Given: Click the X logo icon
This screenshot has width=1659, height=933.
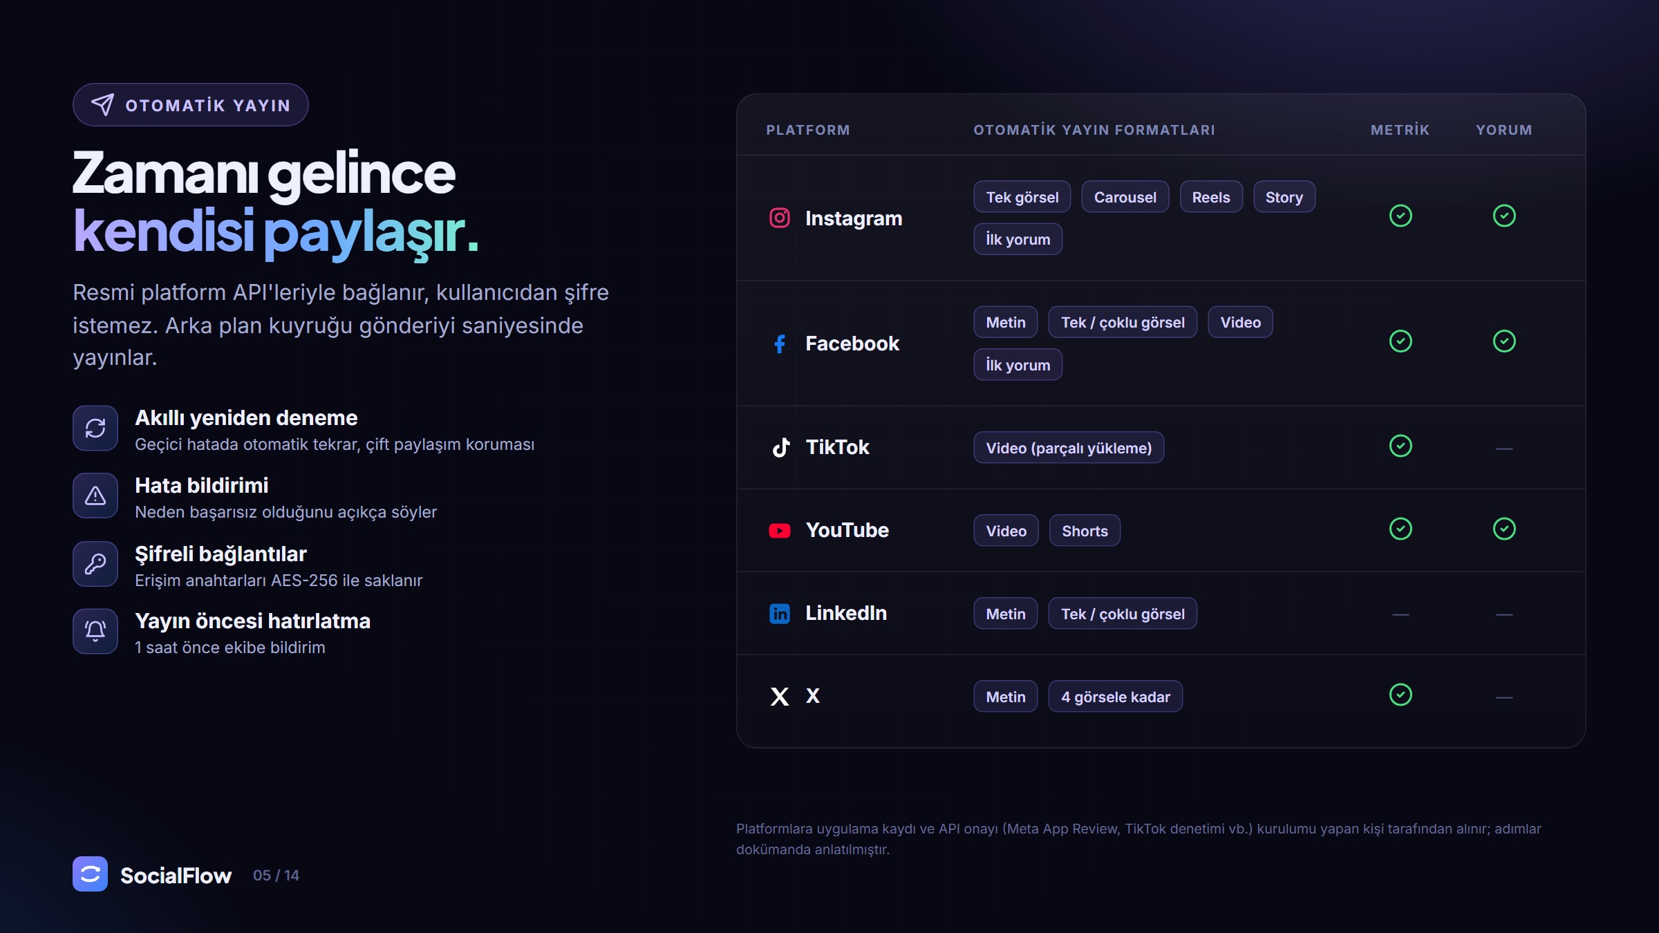Looking at the screenshot, I should click(780, 696).
